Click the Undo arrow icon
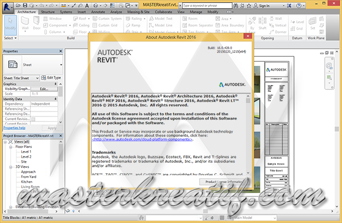This screenshot has width=342, height=223. click(x=42, y=6)
